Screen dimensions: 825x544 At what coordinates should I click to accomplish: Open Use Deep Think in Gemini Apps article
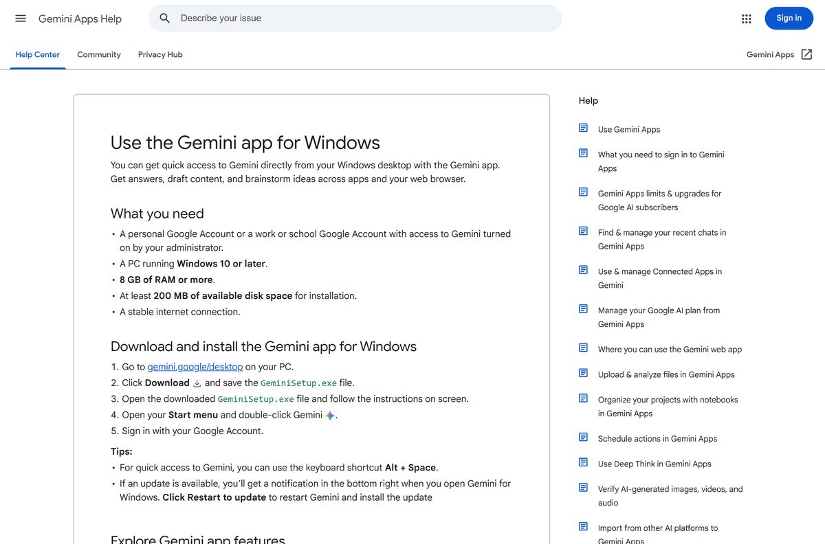click(x=654, y=464)
